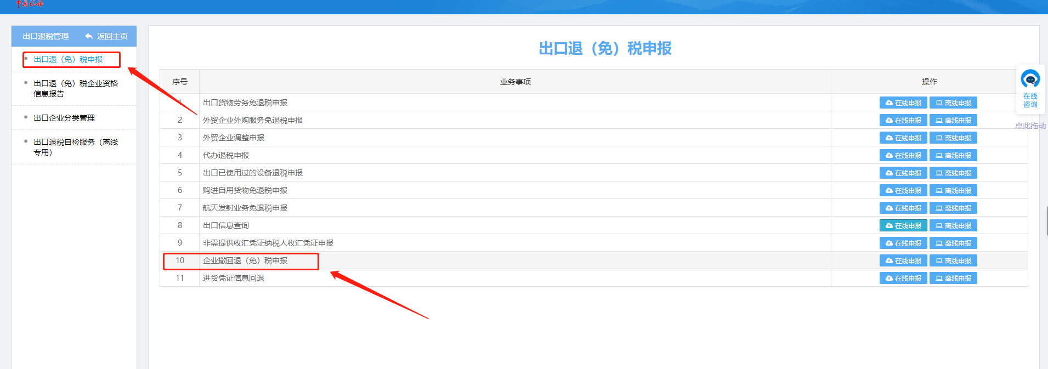Screen dimensions: 1048x369
Task: Click 在线申报 for 外贸企业外购服务免退税申报
Action: coord(903,121)
